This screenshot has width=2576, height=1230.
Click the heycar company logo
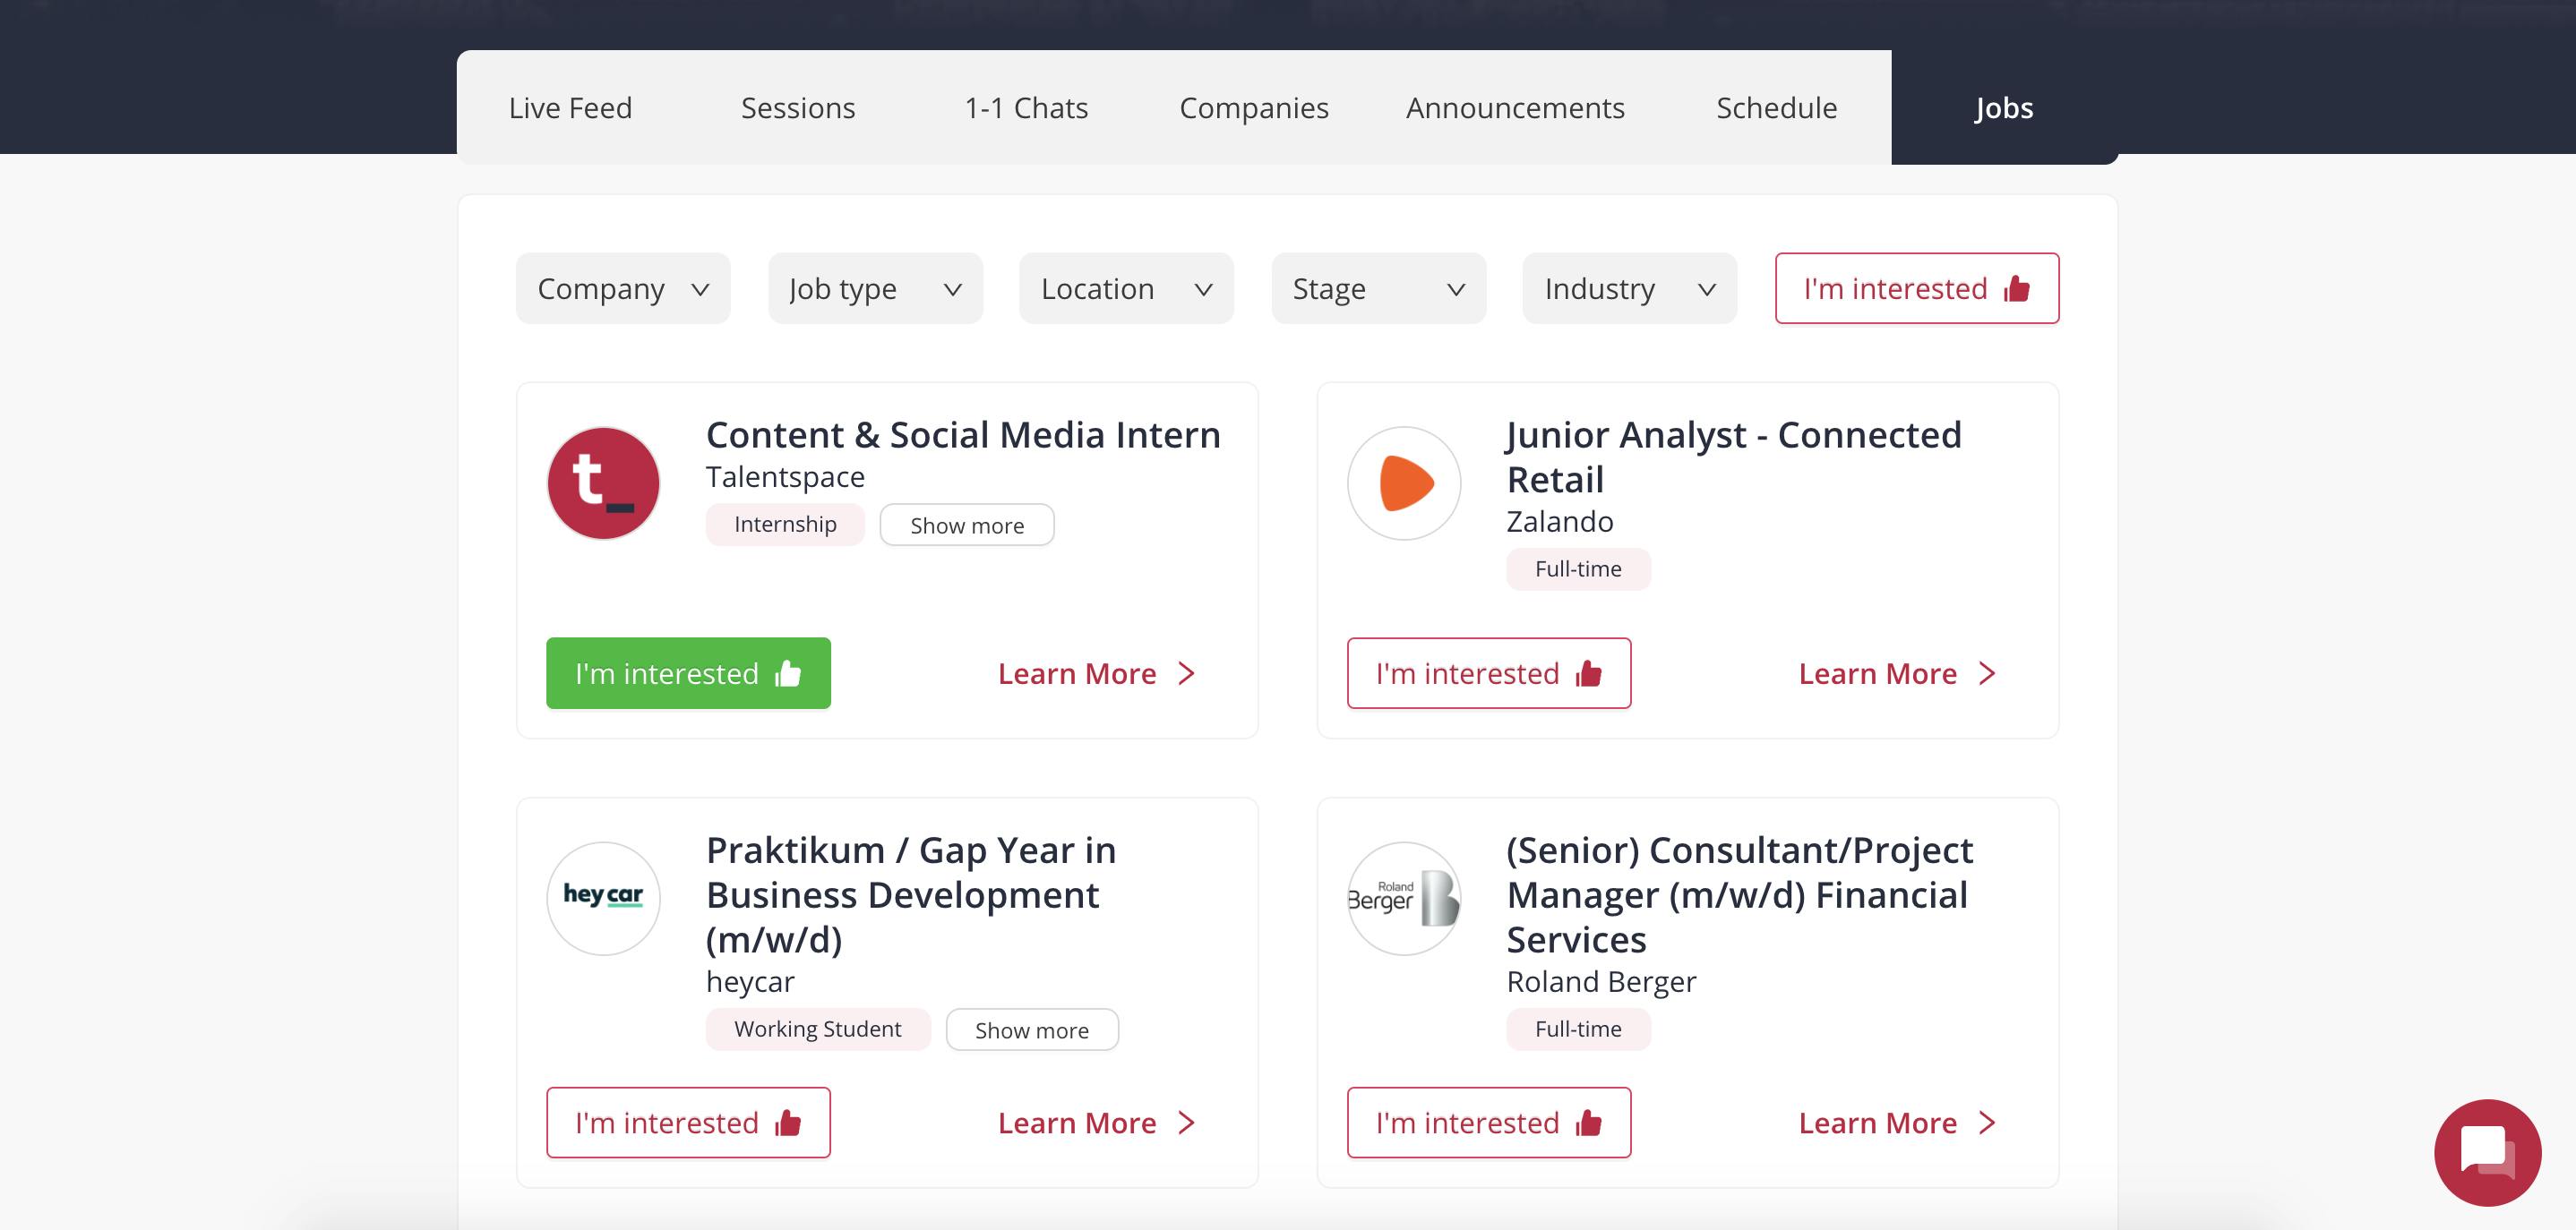[x=603, y=898]
